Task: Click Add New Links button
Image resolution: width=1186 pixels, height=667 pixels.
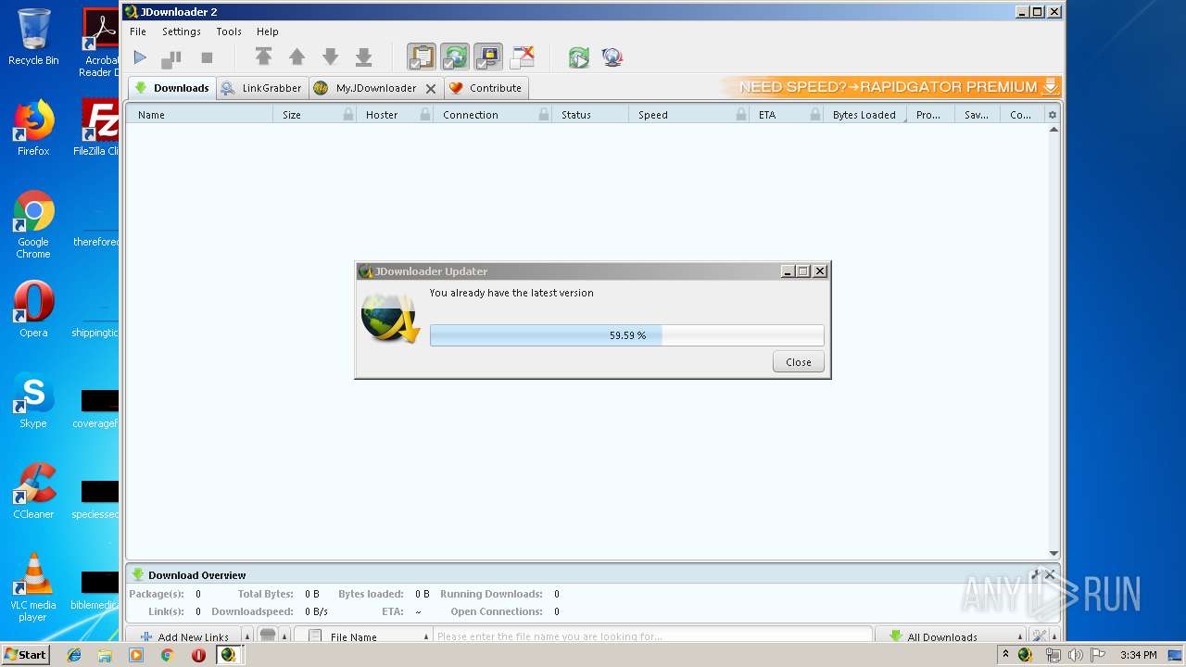Action: coord(183,636)
